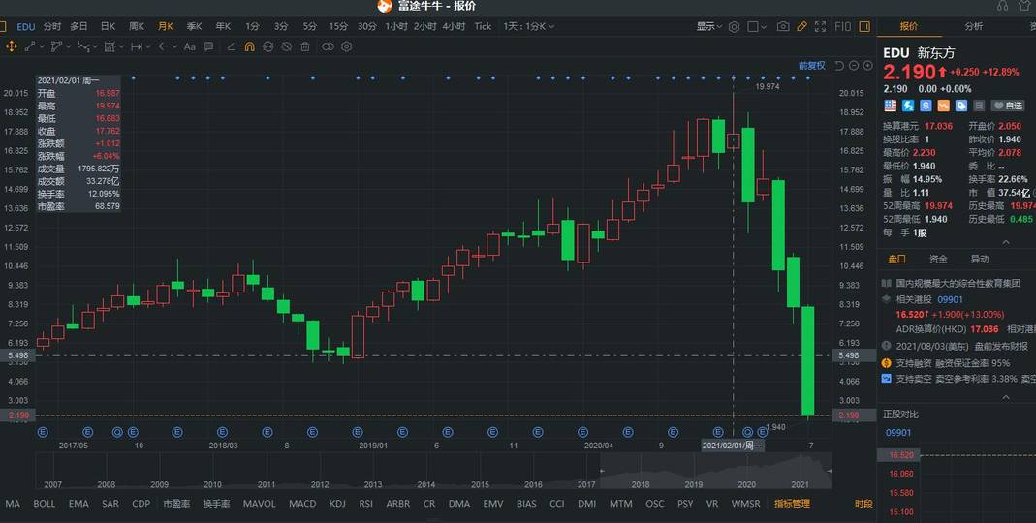This screenshot has height=523, width=1036.
Task: Expand arrow marker tool options arrow
Action: coord(175,46)
